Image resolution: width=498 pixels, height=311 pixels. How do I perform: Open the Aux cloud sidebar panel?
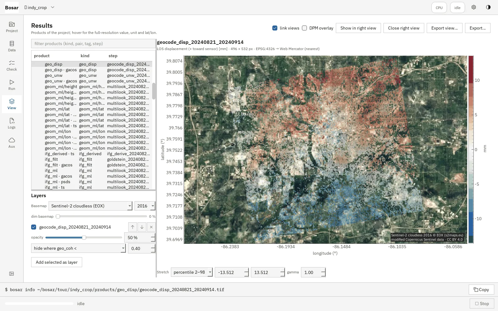(x=12, y=143)
